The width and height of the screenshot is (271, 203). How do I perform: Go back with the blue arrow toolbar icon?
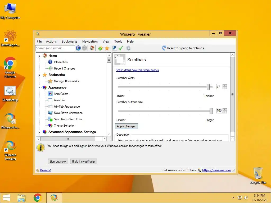(x=78, y=48)
